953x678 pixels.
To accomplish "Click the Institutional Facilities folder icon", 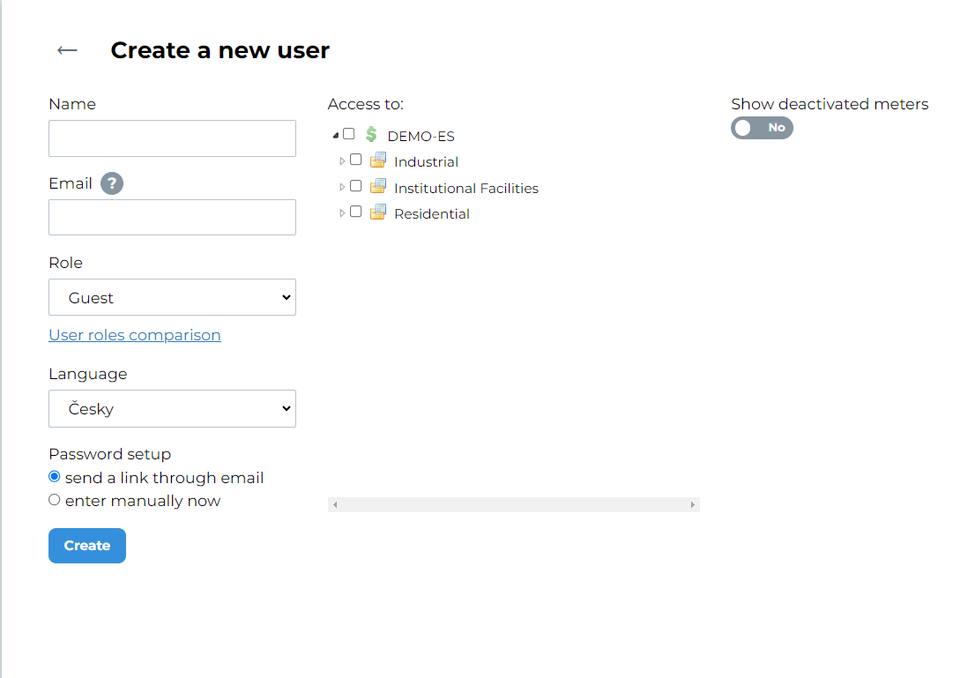I will pos(378,187).
